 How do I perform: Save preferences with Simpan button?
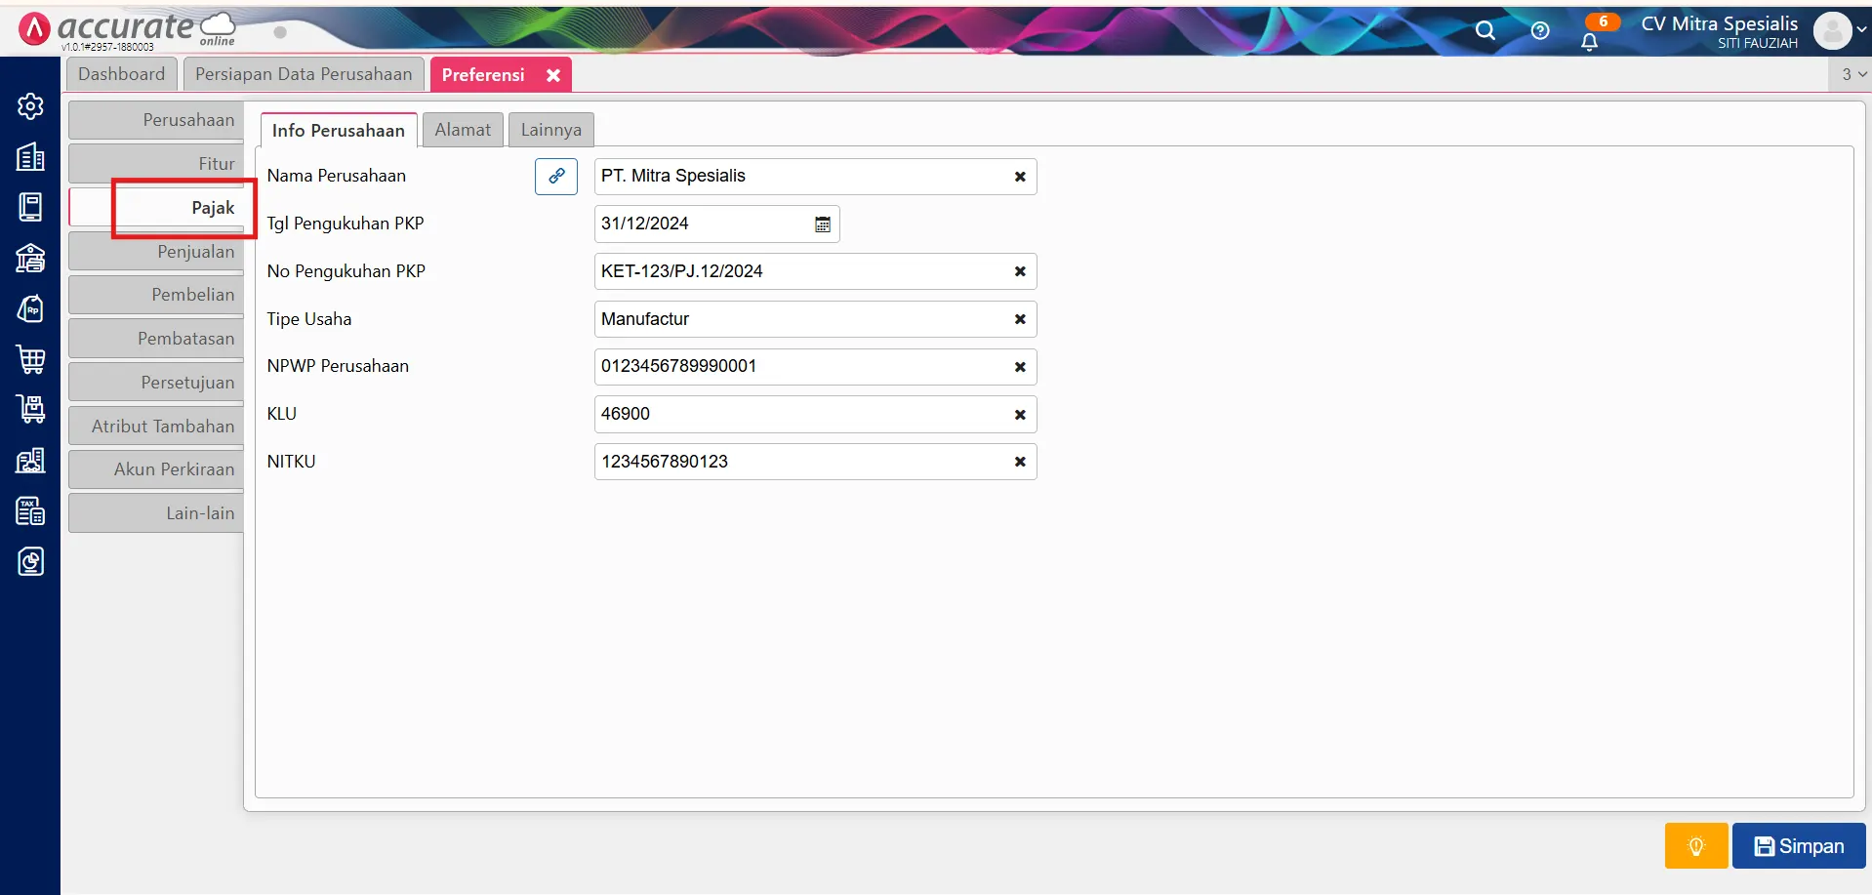tap(1798, 845)
